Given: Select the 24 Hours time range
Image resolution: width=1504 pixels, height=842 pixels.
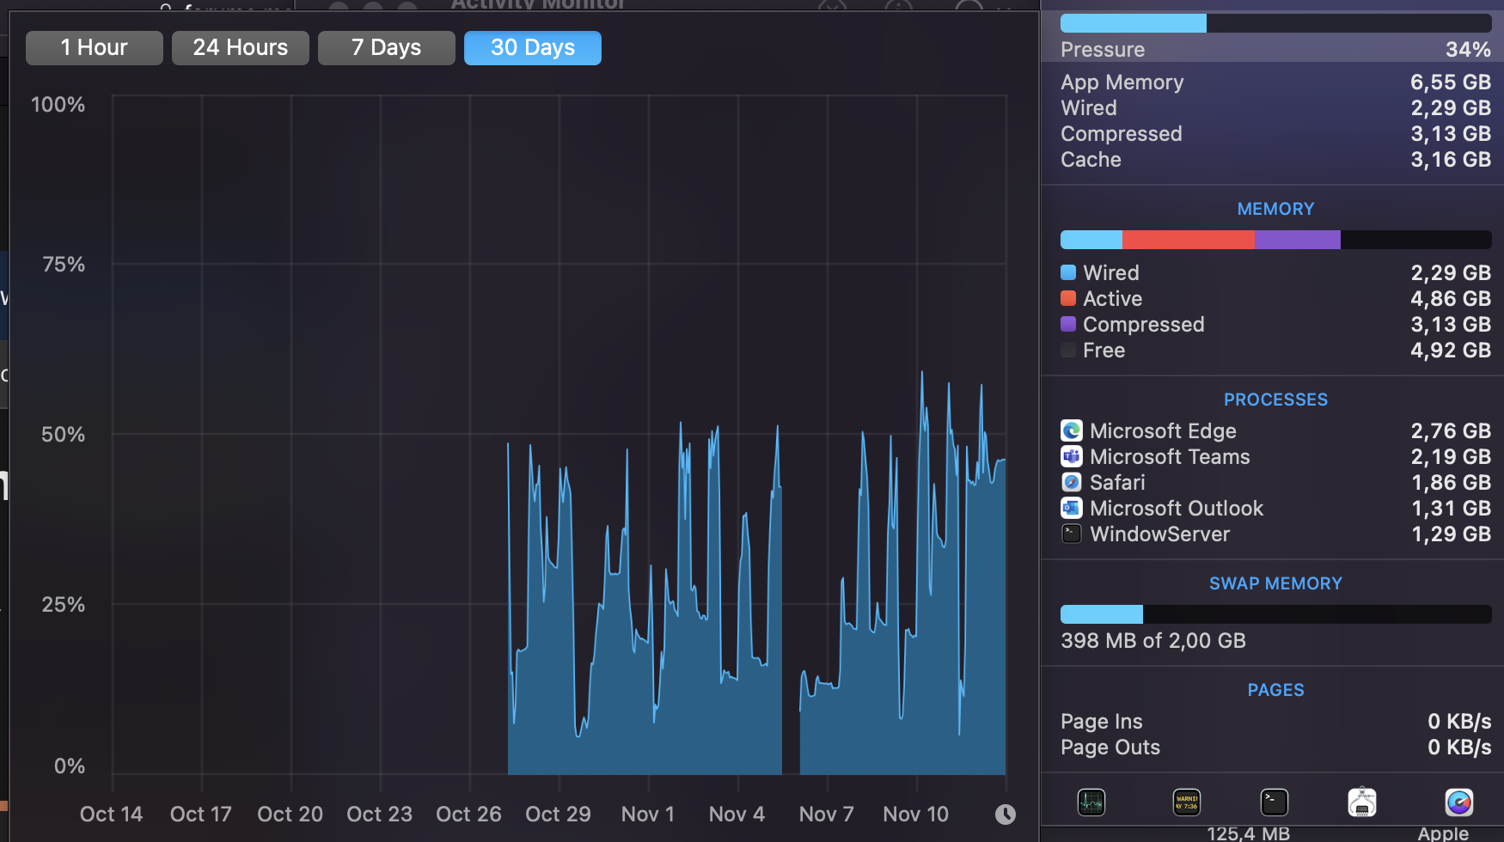Looking at the screenshot, I should coord(241,48).
